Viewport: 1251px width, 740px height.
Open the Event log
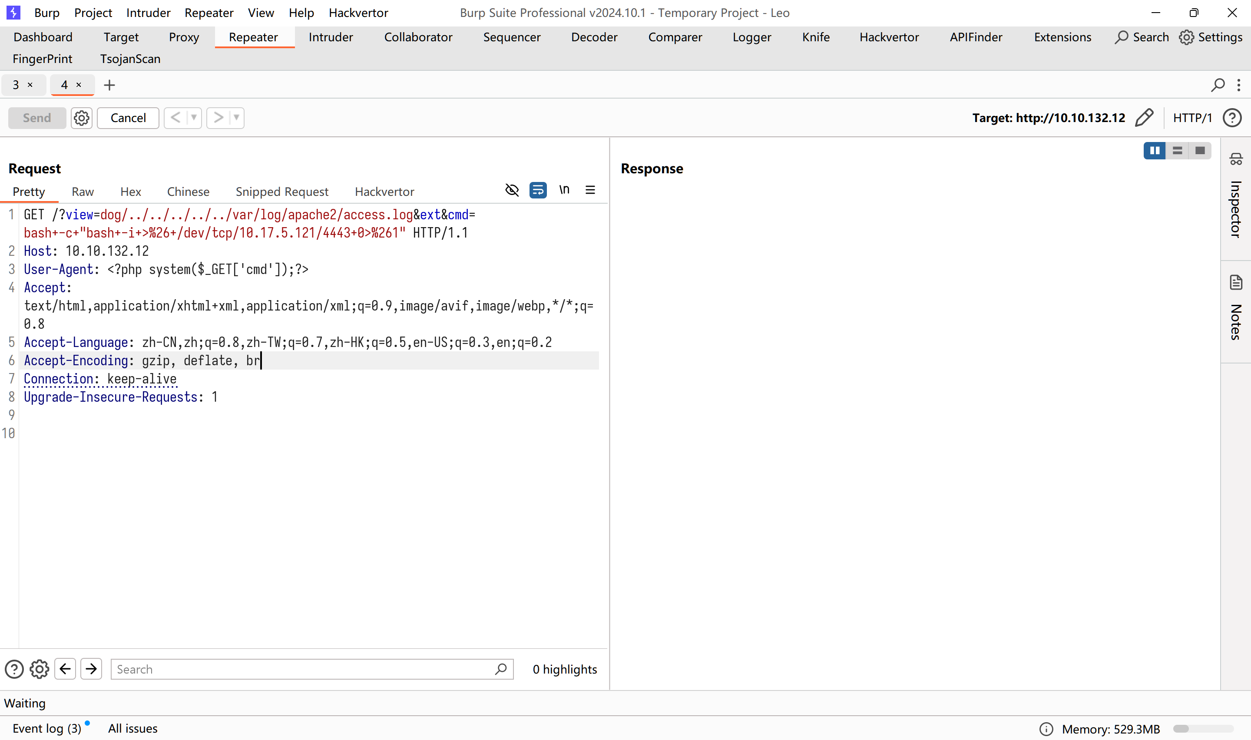(x=47, y=729)
